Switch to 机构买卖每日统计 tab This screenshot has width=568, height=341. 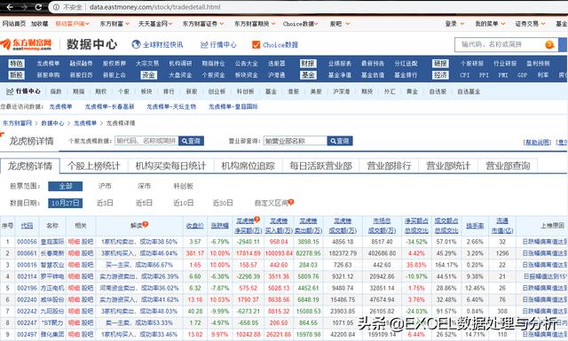[170, 166]
